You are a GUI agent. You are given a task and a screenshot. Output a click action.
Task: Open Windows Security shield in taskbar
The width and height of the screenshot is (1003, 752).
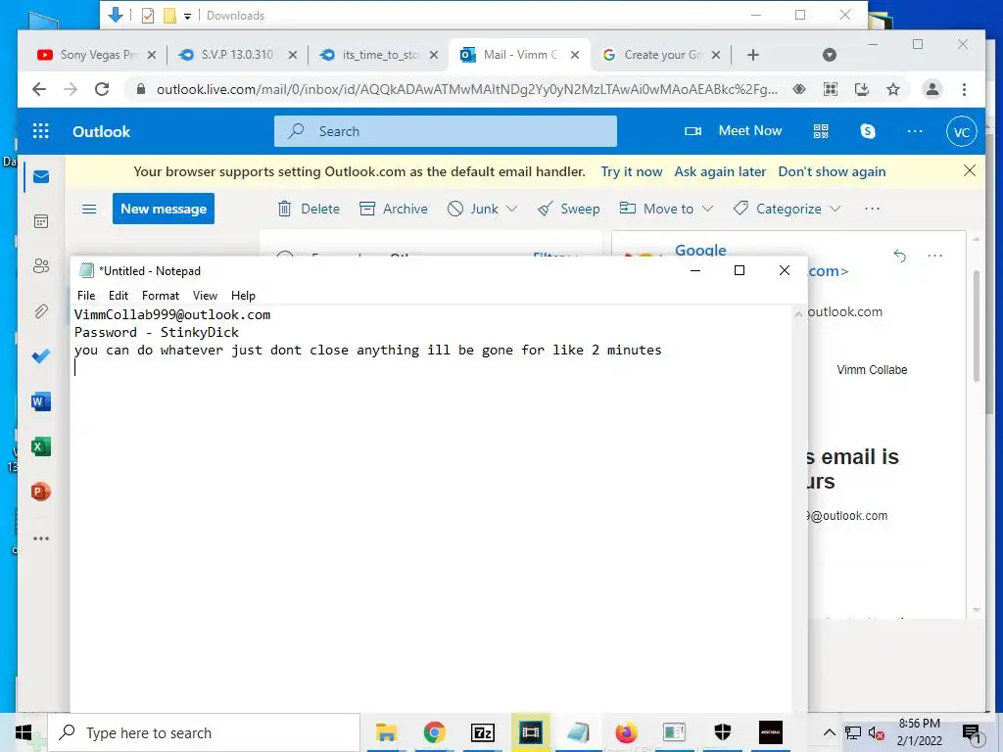[722, 732]
